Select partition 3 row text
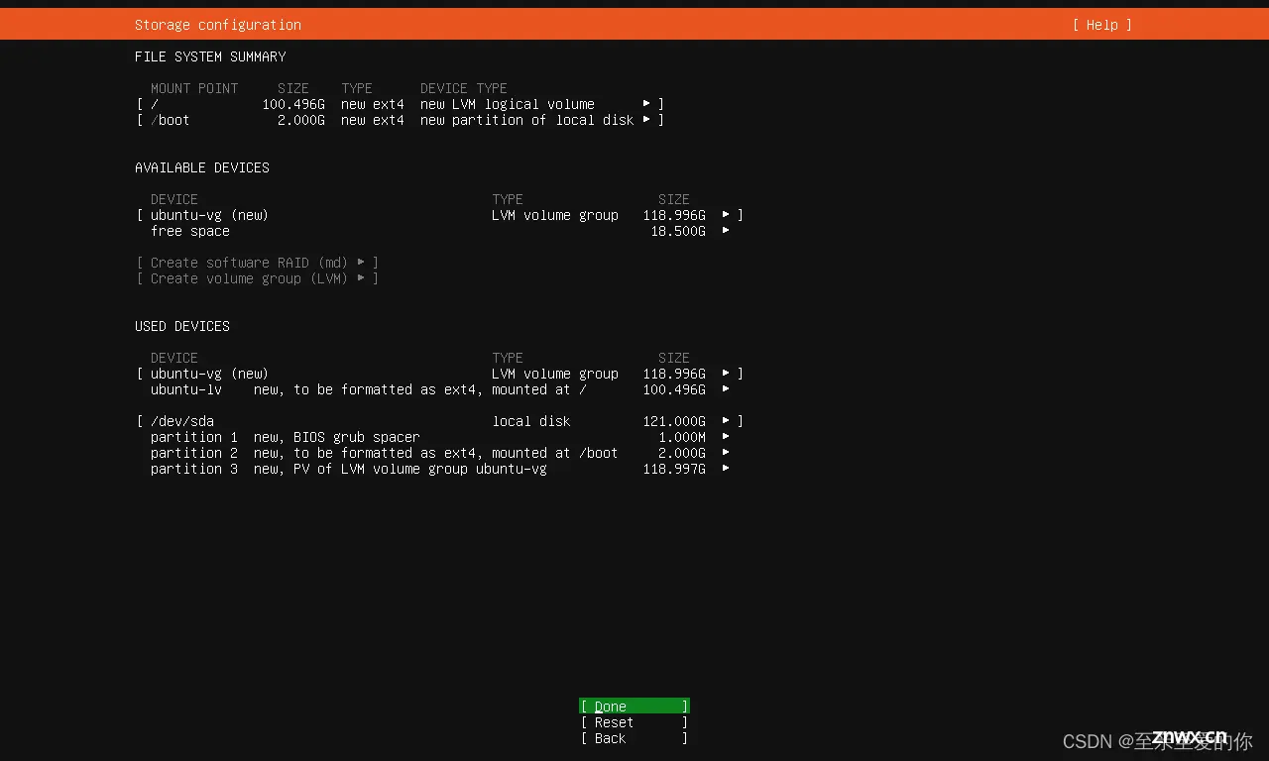The image size is (1269, 761). click(349, 469)
